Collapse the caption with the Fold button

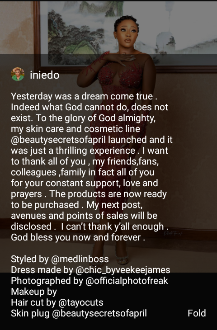(x=197, y=313)
